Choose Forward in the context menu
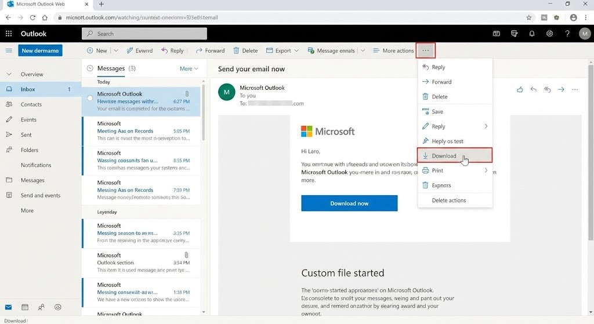Viewport: 594px width, 324px height. coord(455,82)
